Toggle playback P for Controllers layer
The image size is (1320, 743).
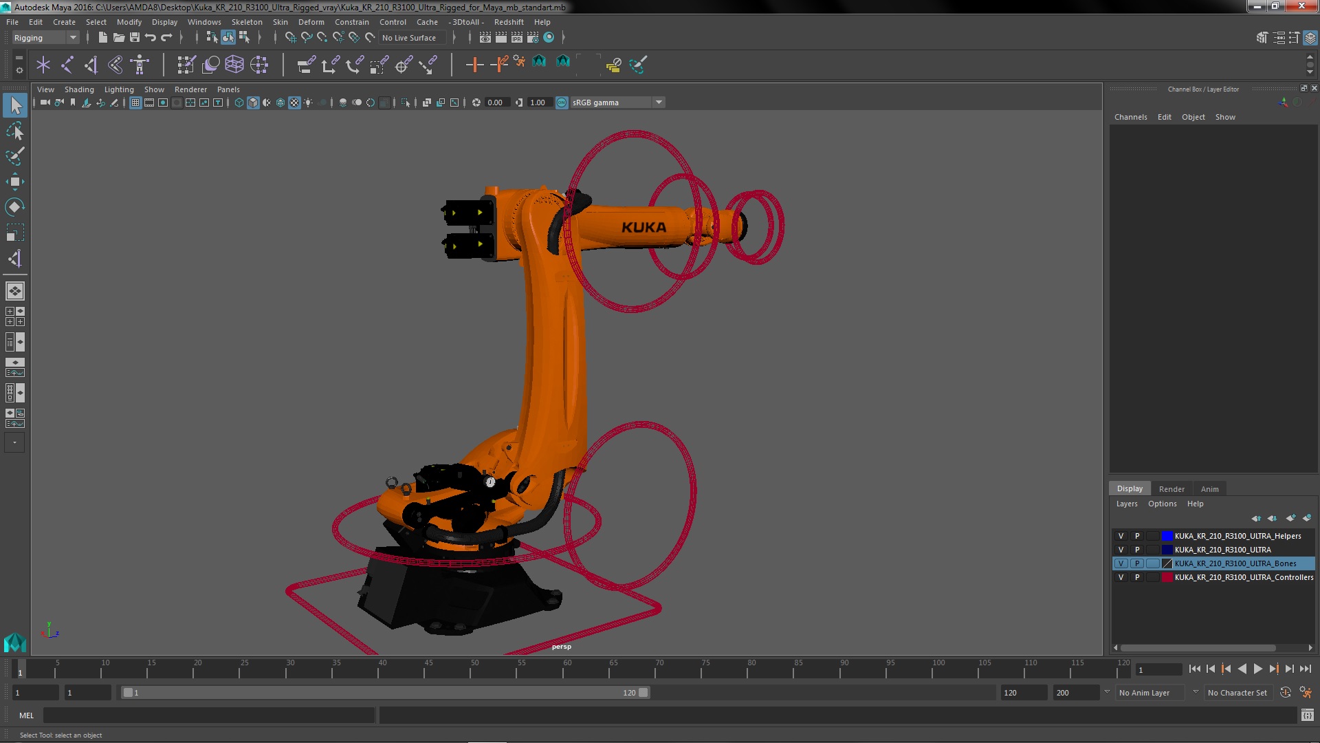pyautogui.click(x=1136, y=577)
